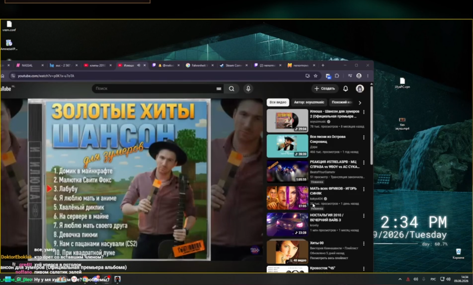The height and width of the screenshot is (285, 473).
Task: Close the Илюша YouTube tab
Action: point(144,65)
